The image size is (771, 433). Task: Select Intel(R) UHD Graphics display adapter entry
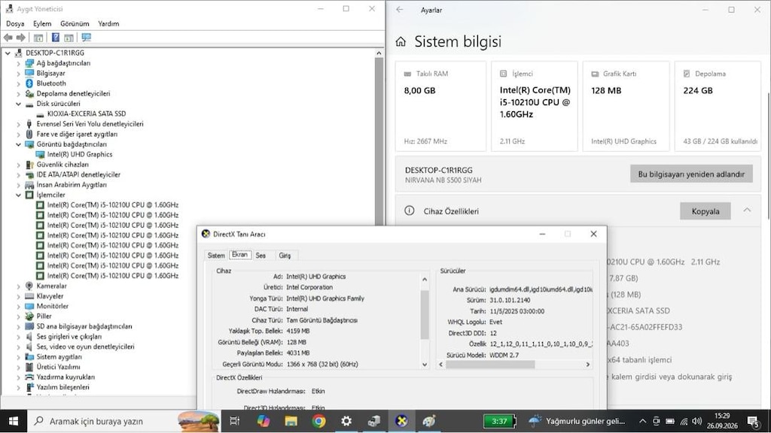(x=80, y=155)
